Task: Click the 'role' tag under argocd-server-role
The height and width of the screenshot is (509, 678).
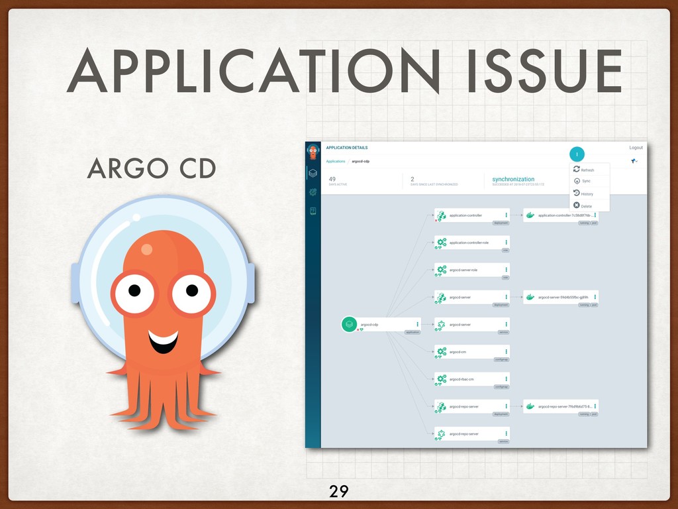Action: 505,278
